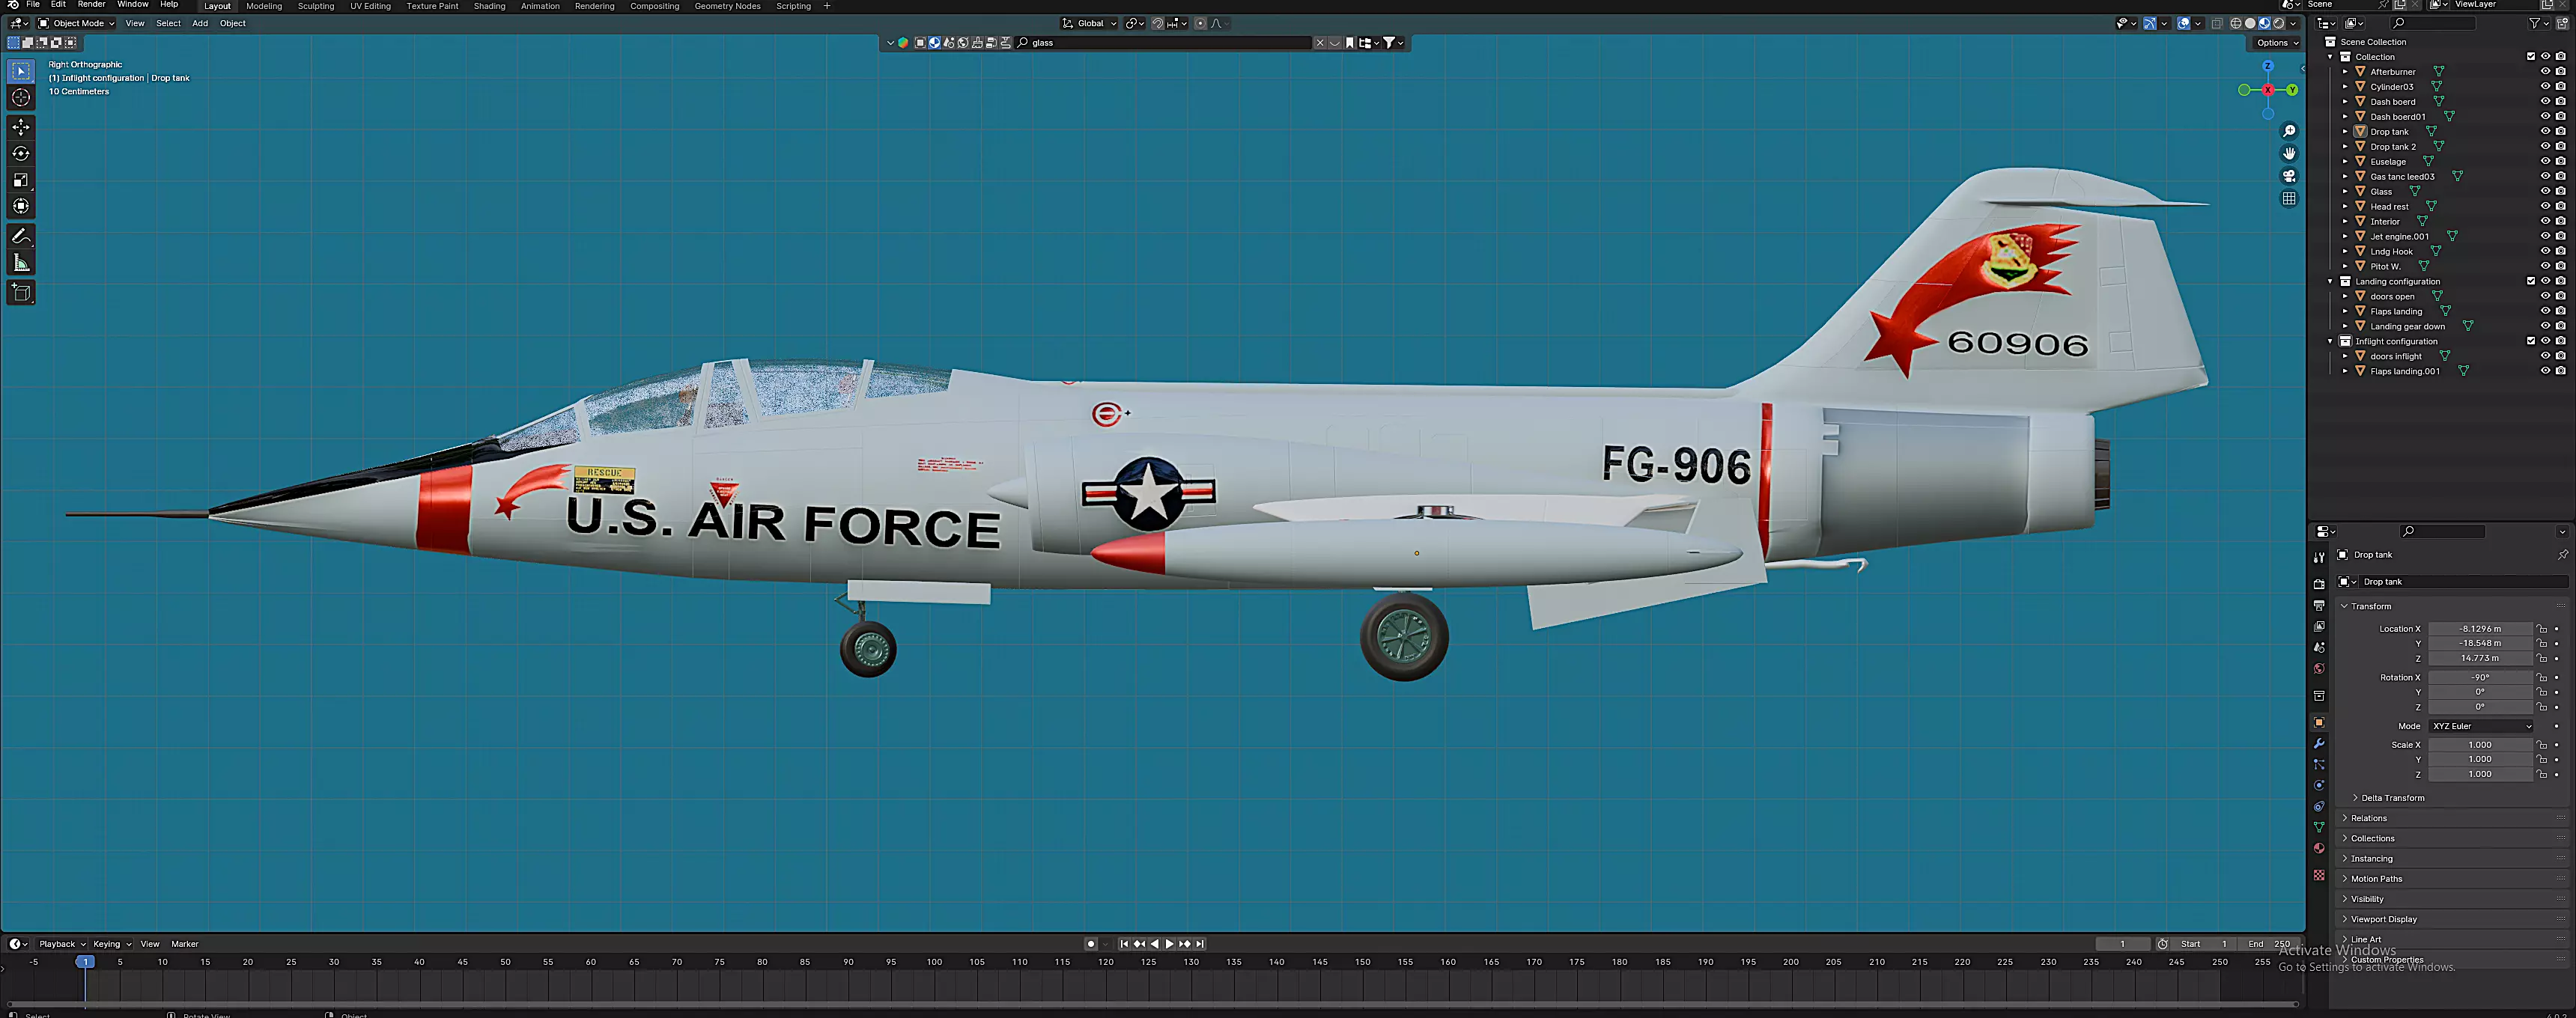Open the timeline Keying popover

click(111, 944)
